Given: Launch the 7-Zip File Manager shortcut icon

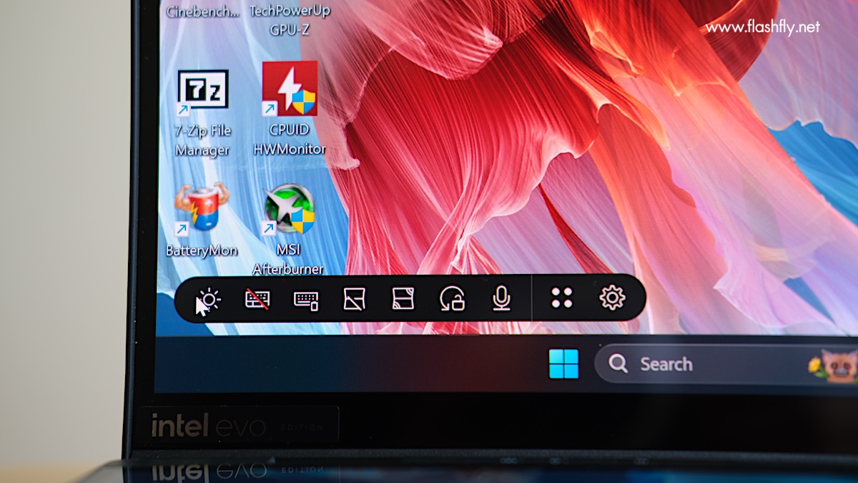Looking at the screenshot, I should coord(203,93).
